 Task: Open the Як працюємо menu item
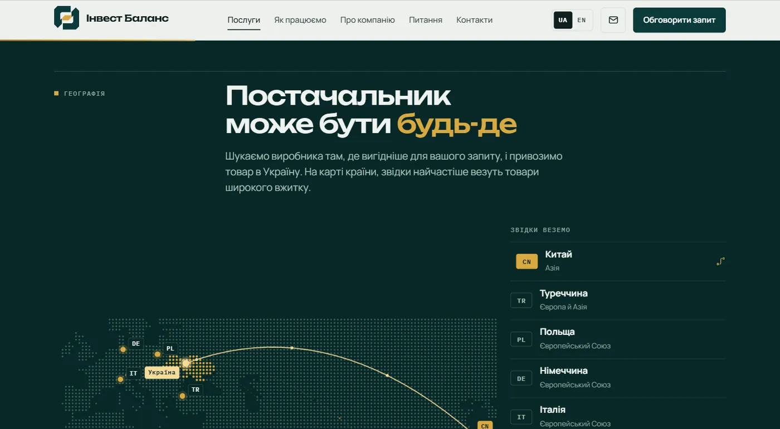coord(300,20)
